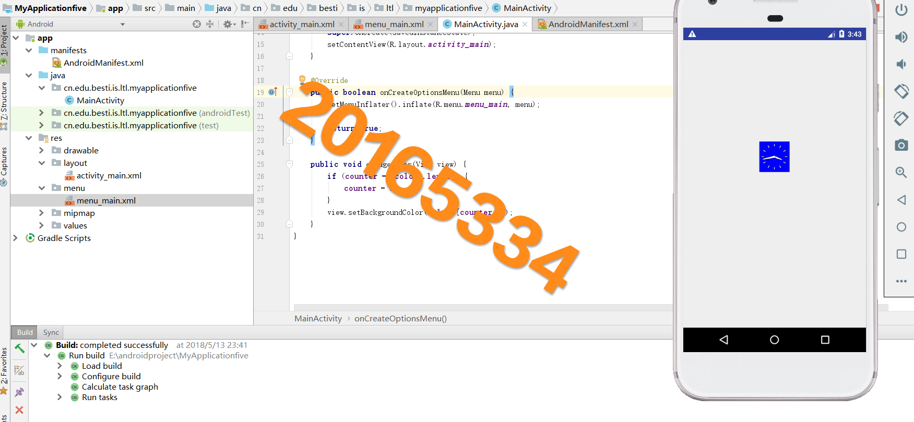Click override gutter marker on line 19

(x=272, y=92)
